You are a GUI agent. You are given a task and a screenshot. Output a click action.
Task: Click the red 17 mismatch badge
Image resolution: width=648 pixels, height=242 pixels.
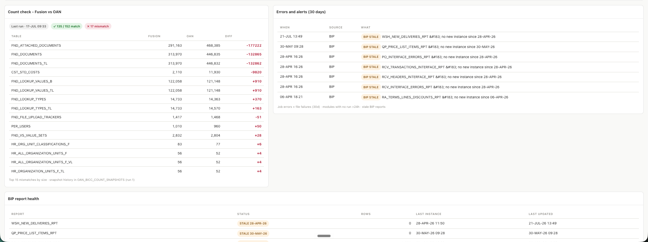pos(98,26)
